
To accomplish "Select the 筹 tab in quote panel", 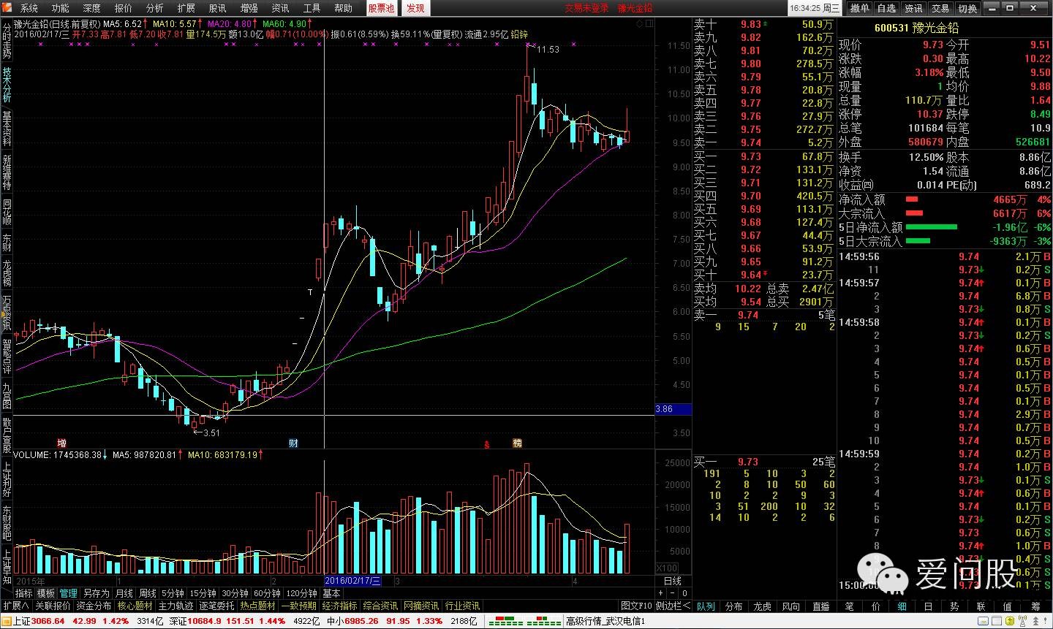I will click(x=1035, y=606).
